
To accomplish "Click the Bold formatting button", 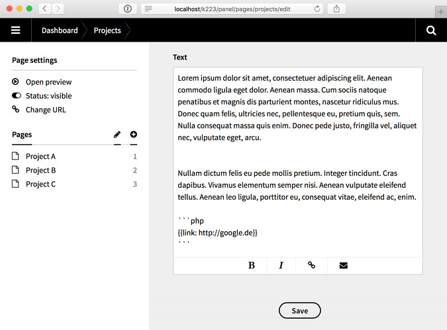I will [x=252, y=265].
